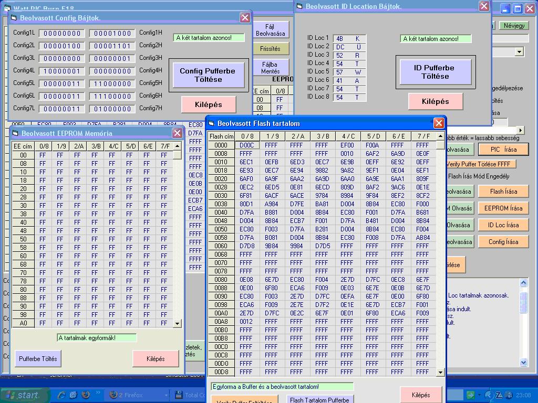The width and height of the screenshot is (538, 403).
Task: Click log panel scroll down arrow
Action: [x=524, y=362]
